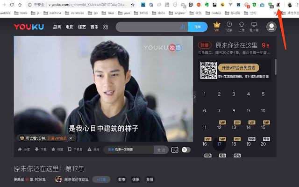
Task: Open the watch history clock icon
Action: point(229,27)
